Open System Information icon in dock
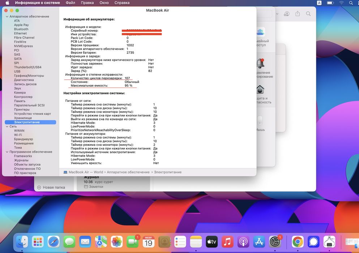359x253 pixels. coord(329,241)
